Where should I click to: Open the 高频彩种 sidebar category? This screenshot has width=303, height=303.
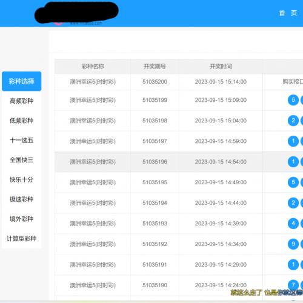[22, 101]
